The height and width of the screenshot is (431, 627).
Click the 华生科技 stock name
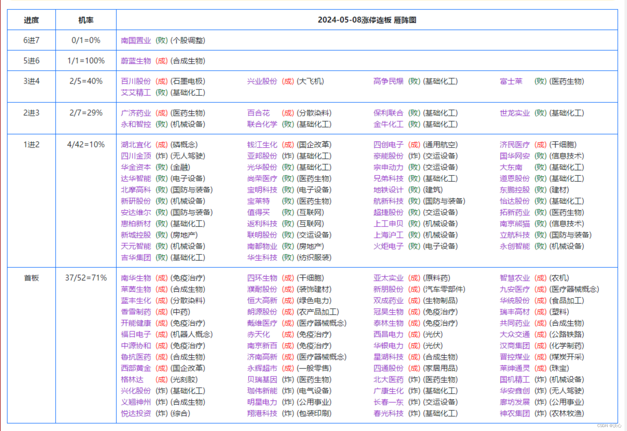[262, 258]
